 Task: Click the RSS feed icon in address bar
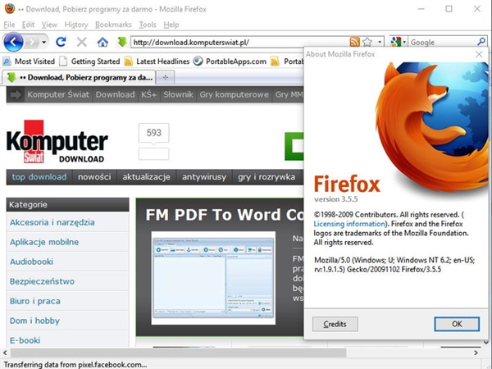354,42
